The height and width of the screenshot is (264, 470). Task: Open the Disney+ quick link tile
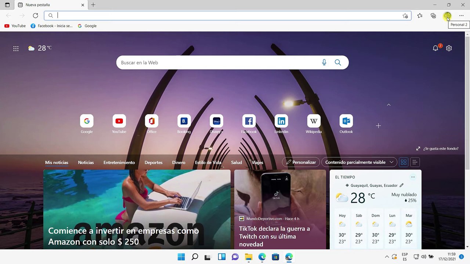pos(216,124)
